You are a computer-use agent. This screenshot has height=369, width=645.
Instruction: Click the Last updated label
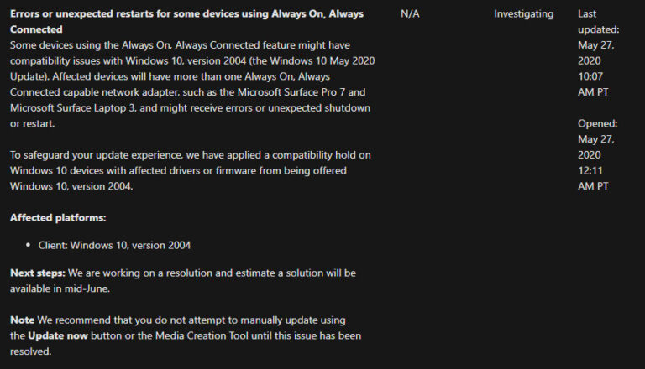pos(598,21)
